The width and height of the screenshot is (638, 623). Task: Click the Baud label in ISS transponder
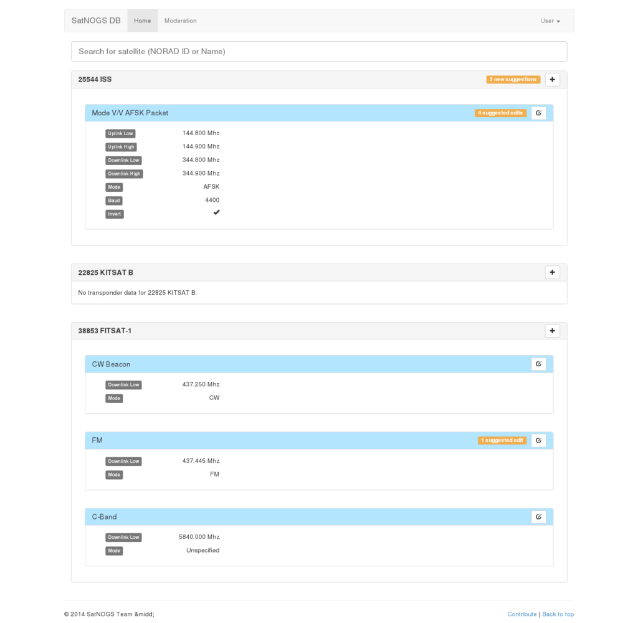pos(114,201)
